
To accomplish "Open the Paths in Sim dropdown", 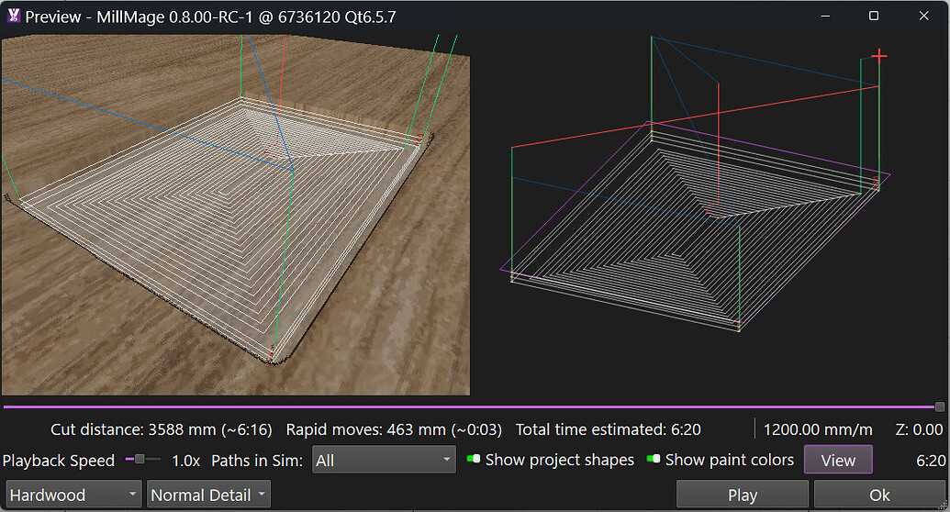I will pyautogui.click(x=384, y=460).
